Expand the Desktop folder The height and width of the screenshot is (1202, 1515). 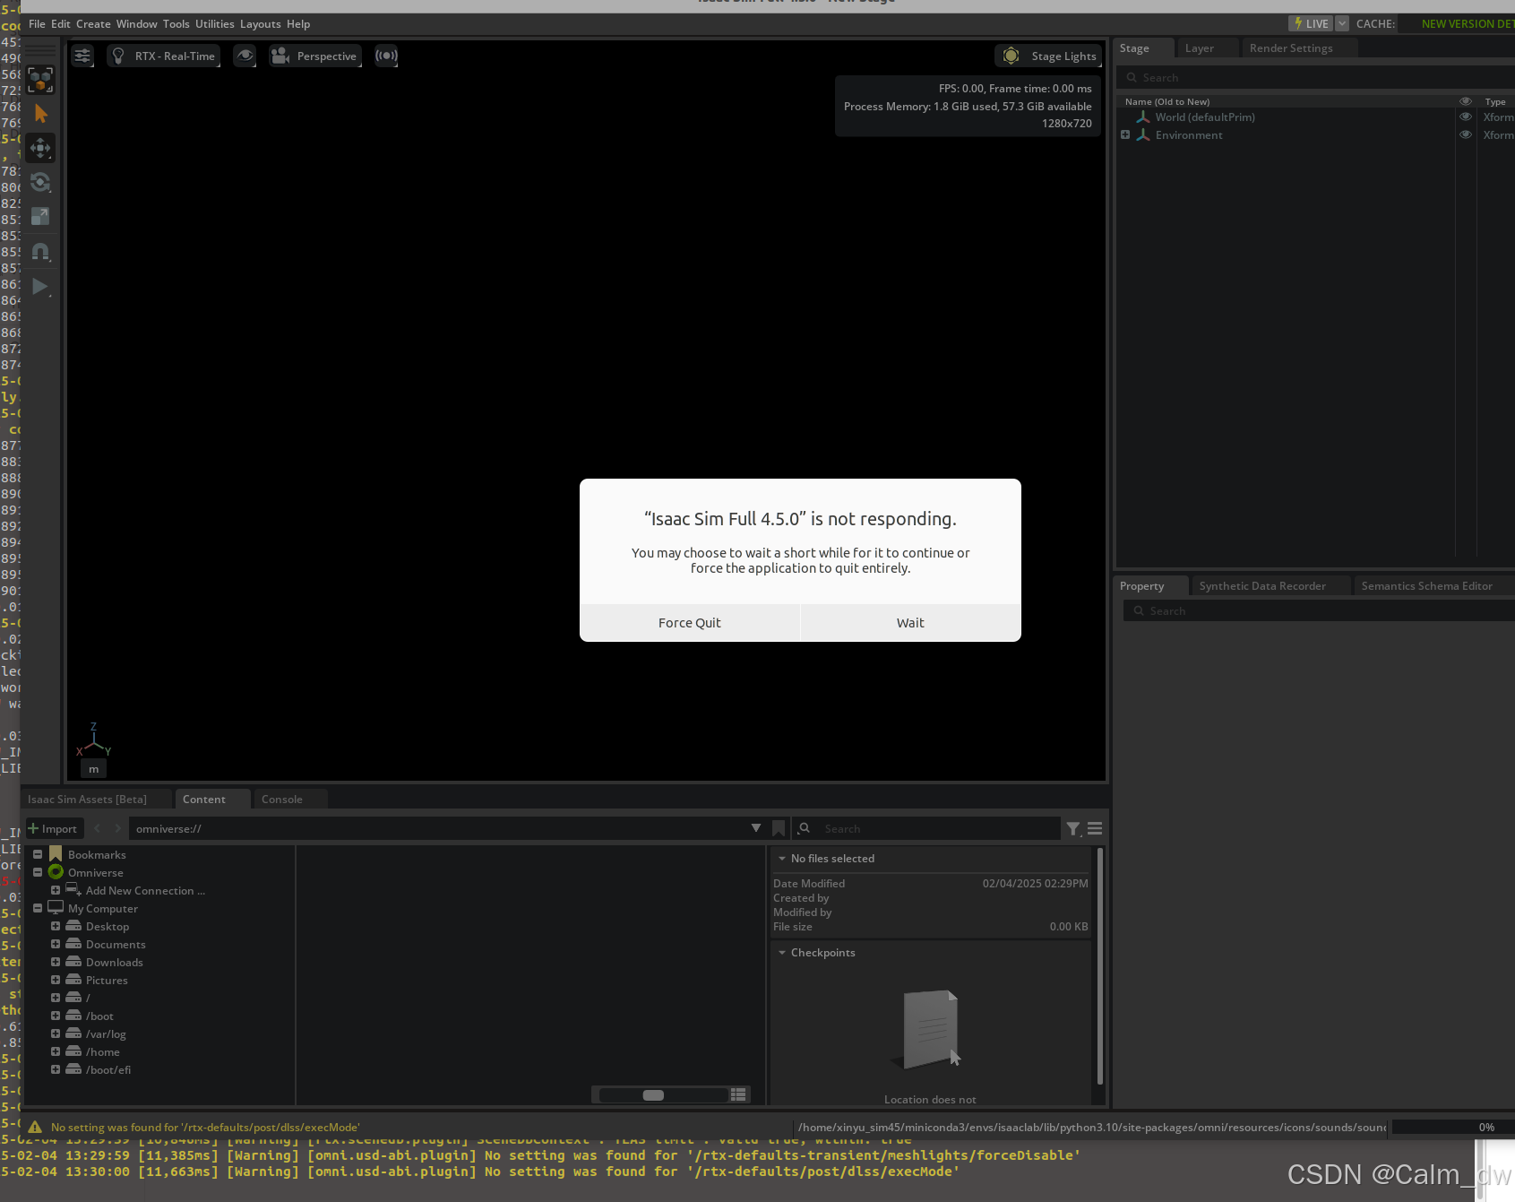(x=56, y=927)
